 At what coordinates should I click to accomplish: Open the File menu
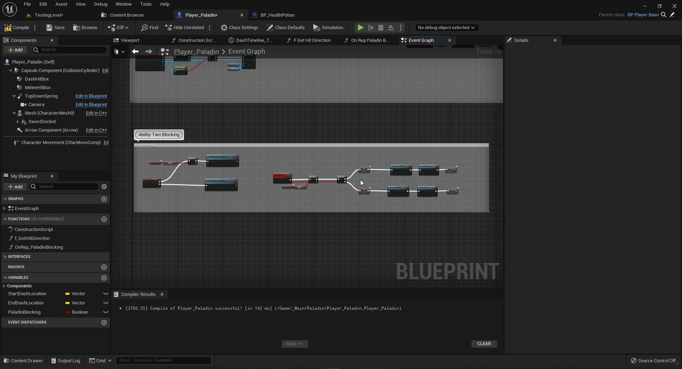pos(27,4)
